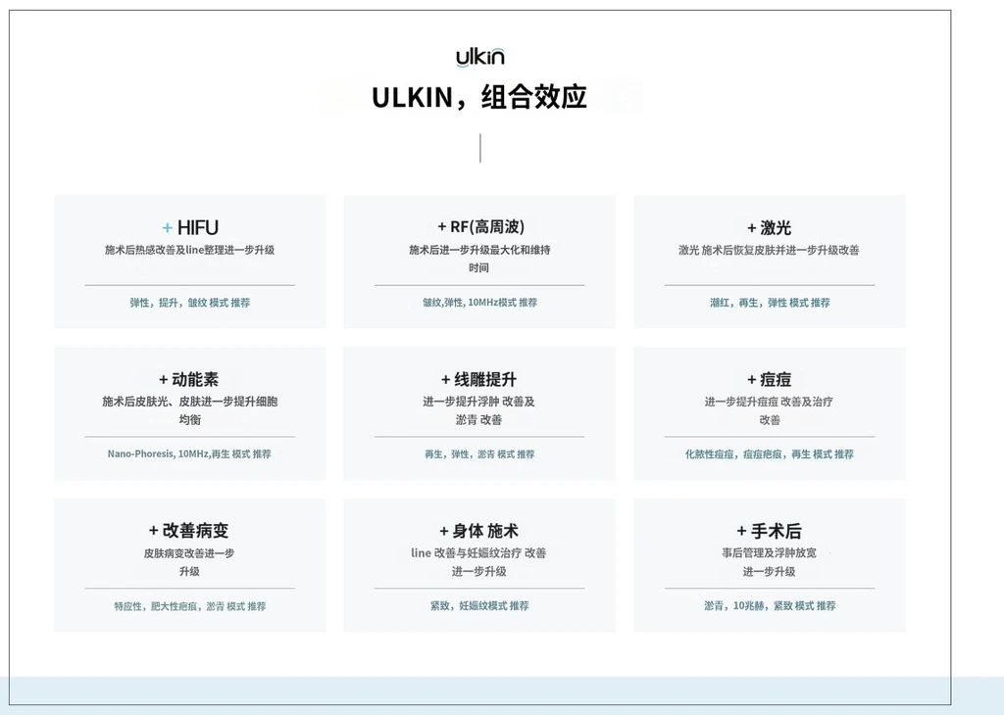Image resolution: width=1004 pixels, height=715 pixels.
Task: Select the '+ 动能素' card title
Action: tap(189, 379)
